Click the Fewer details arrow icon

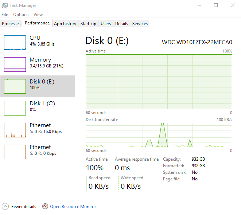point(5,206)
